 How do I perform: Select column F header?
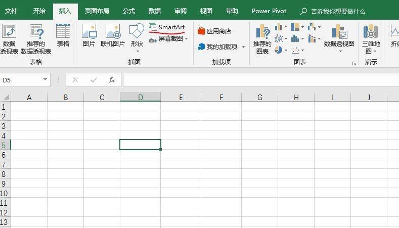click(x=221, y=97)
